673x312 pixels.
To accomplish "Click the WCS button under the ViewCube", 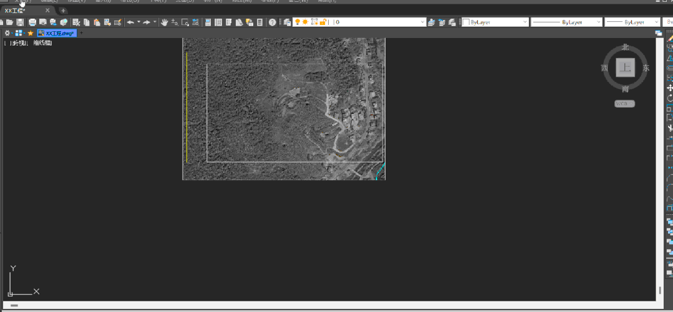I will 624,104.
